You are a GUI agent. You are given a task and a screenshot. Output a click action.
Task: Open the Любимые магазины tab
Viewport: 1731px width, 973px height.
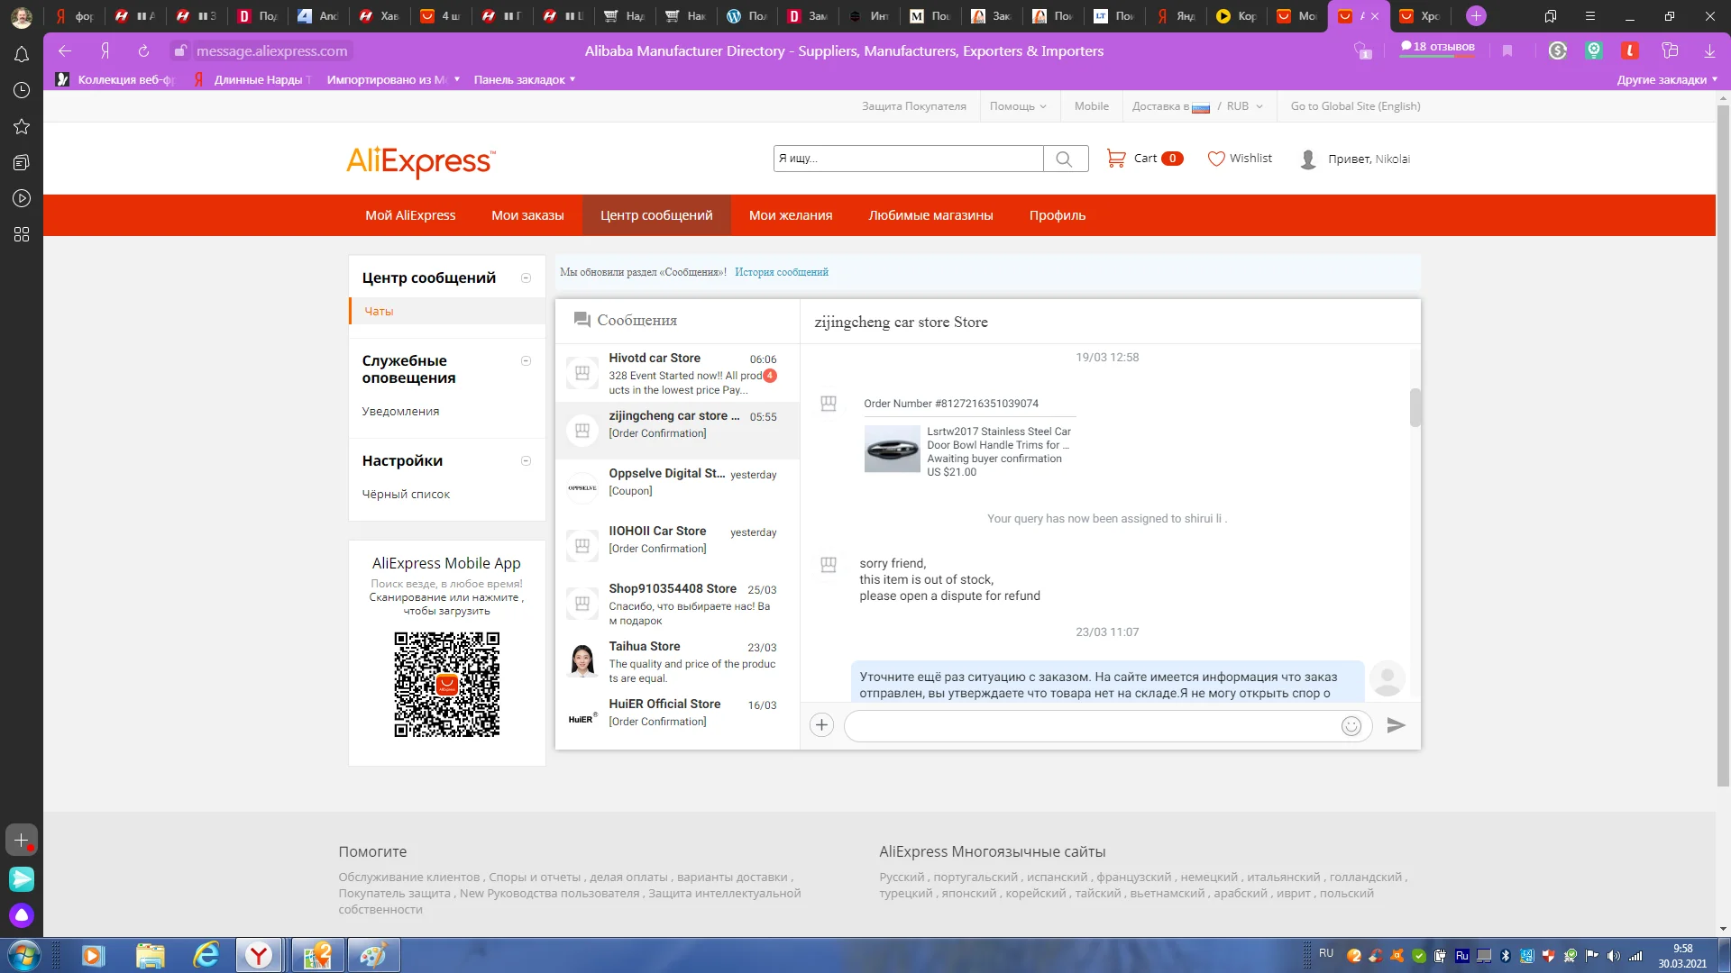930,215
